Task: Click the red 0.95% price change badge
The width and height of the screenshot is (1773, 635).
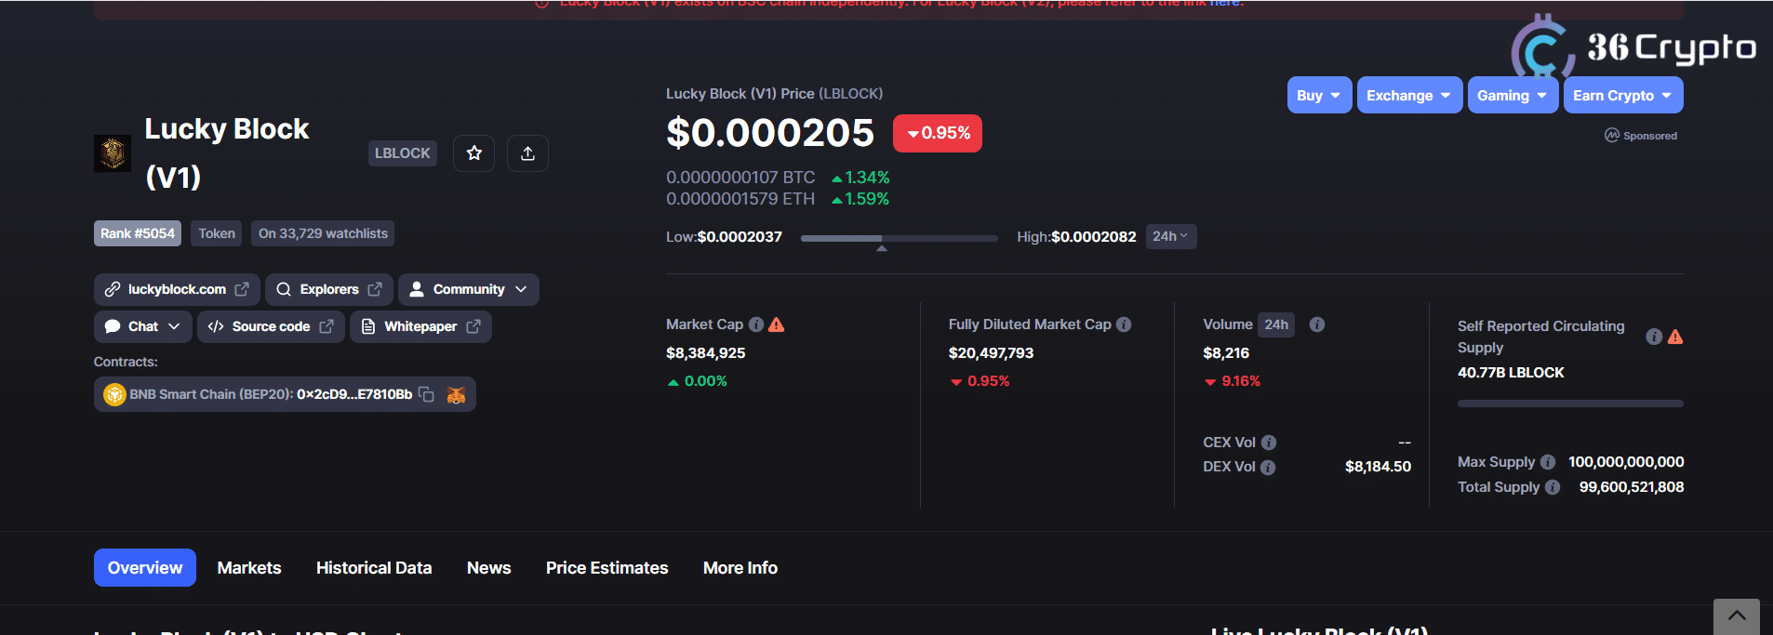Action: [938, 133]
